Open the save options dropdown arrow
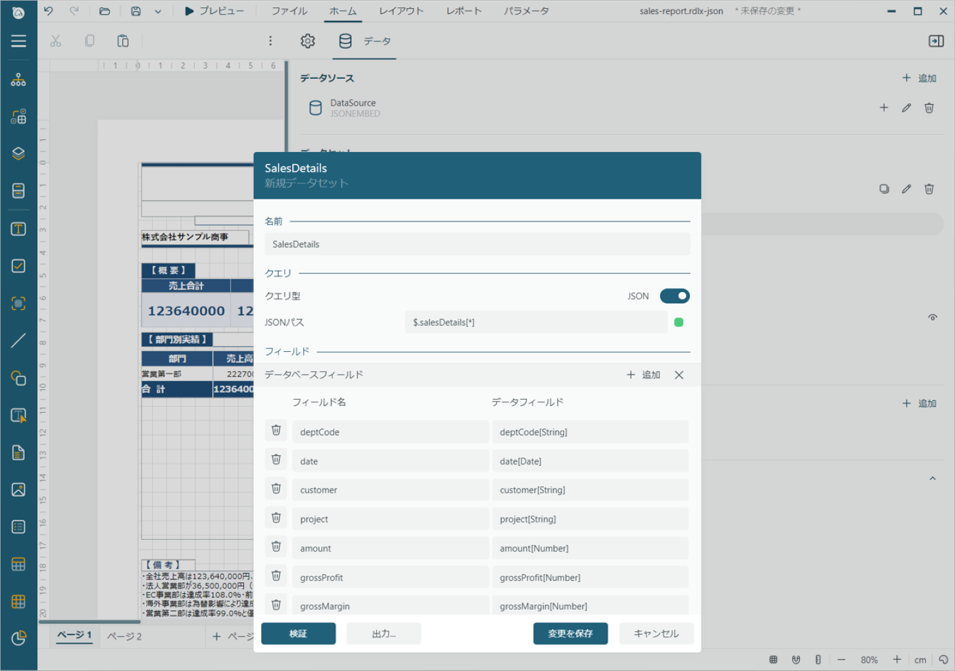This screenshot has width=955, height=671. click(158, 11)
